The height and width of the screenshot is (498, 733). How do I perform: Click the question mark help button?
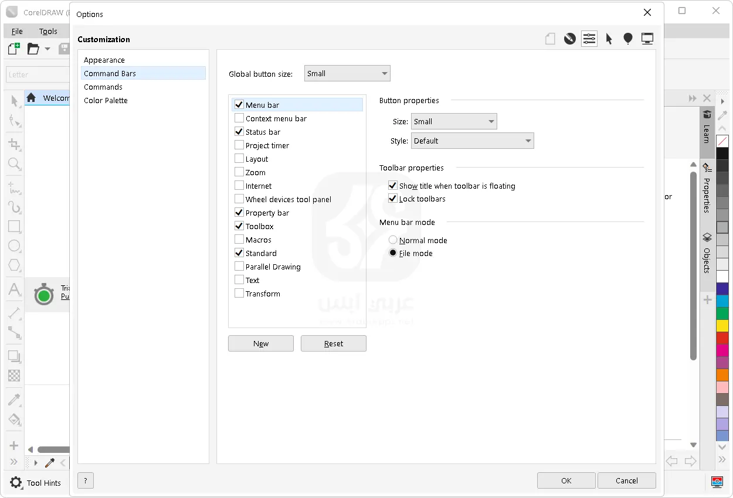click(86, 481)
